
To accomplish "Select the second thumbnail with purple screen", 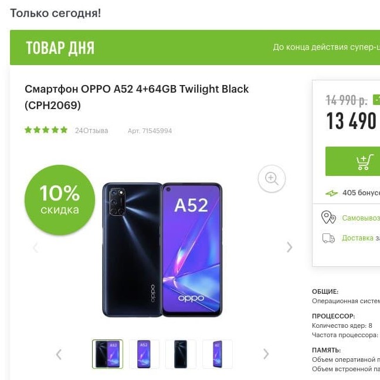I will pyautogui.click(x=144, y=354).
